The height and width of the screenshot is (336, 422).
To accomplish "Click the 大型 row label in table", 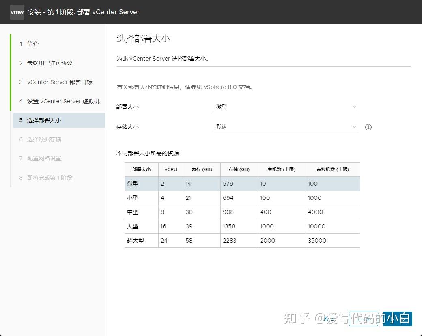I will (x=133, y=227).
